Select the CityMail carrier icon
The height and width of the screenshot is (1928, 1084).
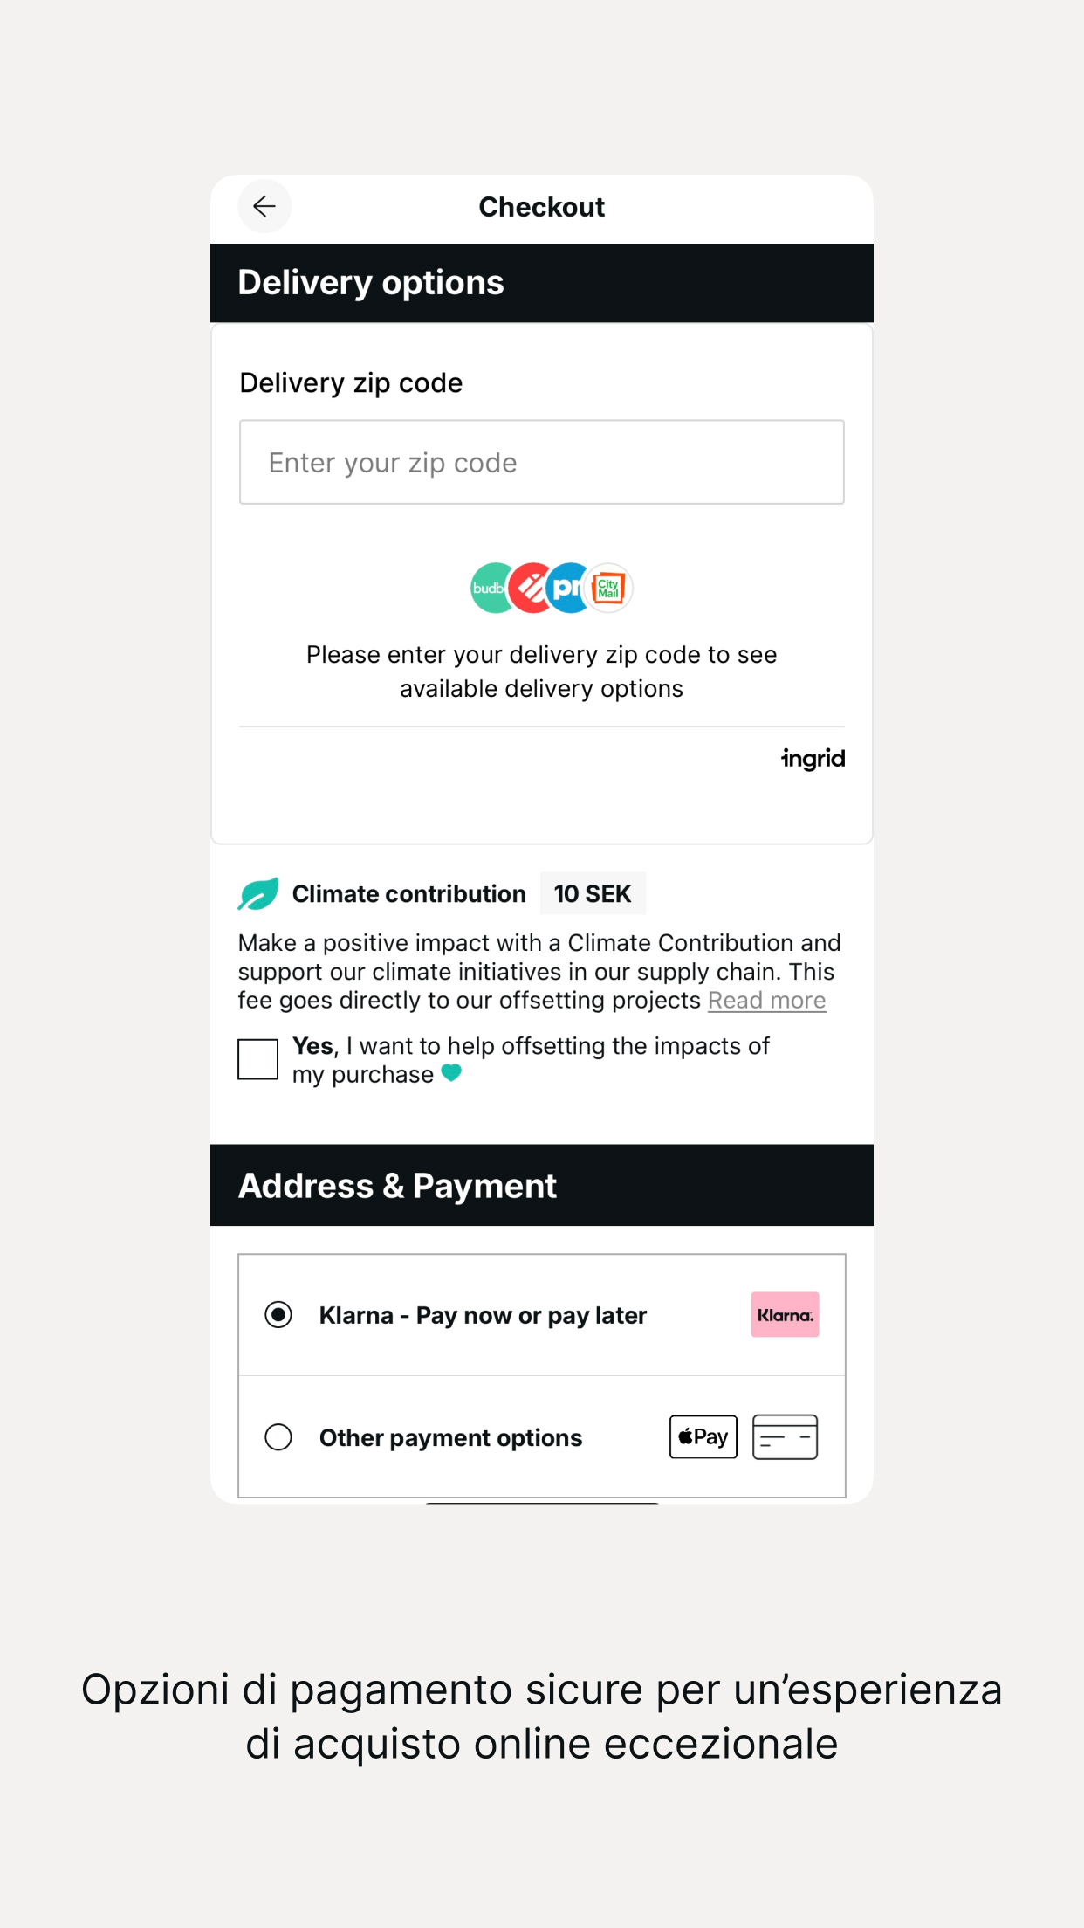coord(608,587)
